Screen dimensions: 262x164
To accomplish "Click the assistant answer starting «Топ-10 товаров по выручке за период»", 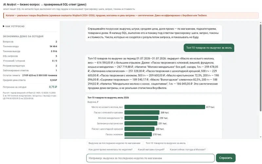I will (x=154, y=73).
